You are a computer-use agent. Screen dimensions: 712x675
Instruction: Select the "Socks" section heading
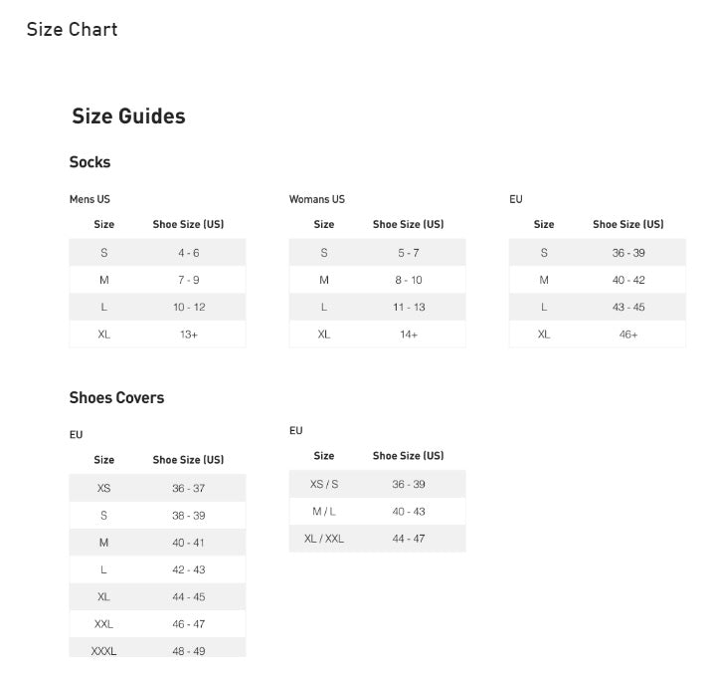pos(89,162)
